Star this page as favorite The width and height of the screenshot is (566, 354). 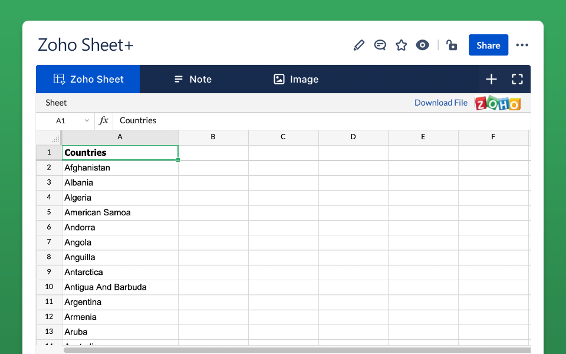(401, 45)
